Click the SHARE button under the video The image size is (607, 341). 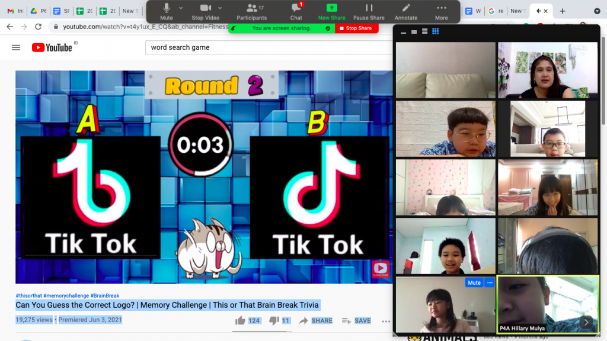pos(315,320)
